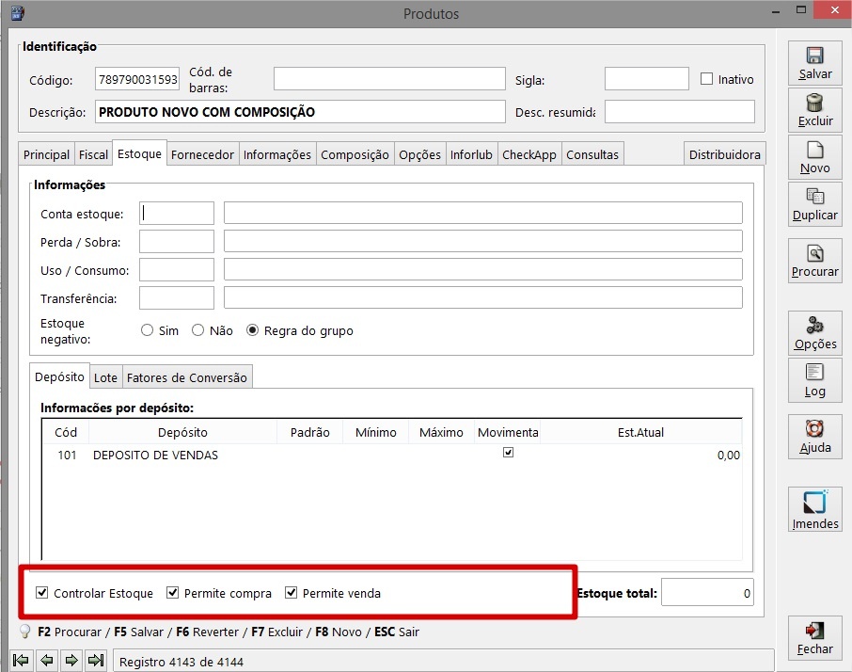852x672 pixels.
Task: Close window with Fechar door icon
Action: click(x=814, y=631)
